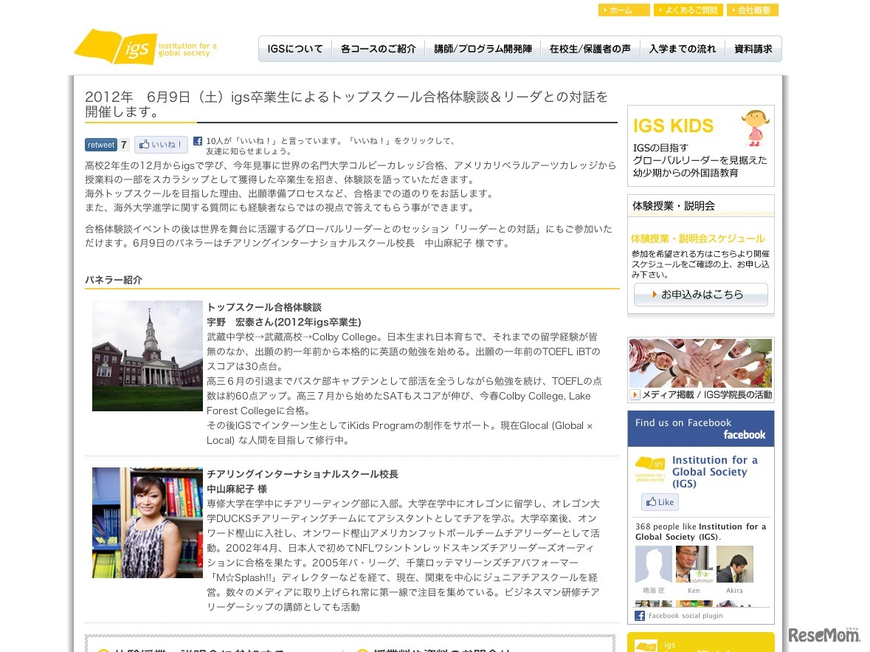Viewport: 870px width, 652px height.
Task: Open the 資料請求 tab
Action: (752, 48)
